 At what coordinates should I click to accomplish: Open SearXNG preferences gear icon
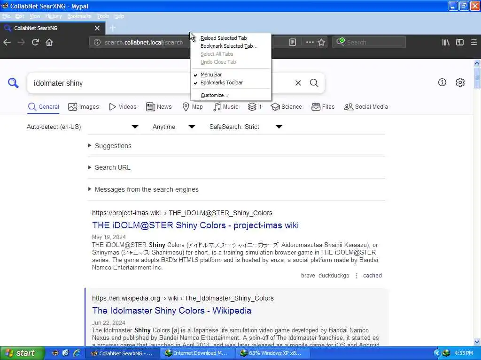coord(460,82)
